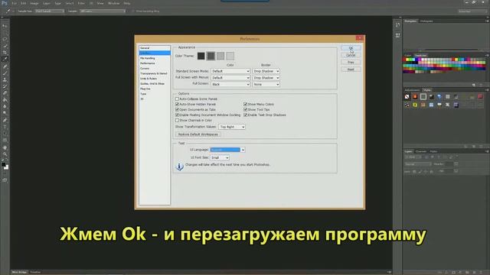Uncheck Show Menu Colors
Image resolution: width=490 pixels, height=275 pixels.
[245, 104]
